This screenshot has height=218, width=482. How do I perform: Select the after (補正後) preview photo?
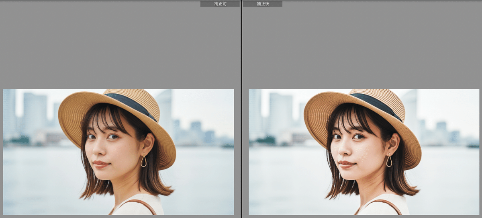click(x=364, y=152)
